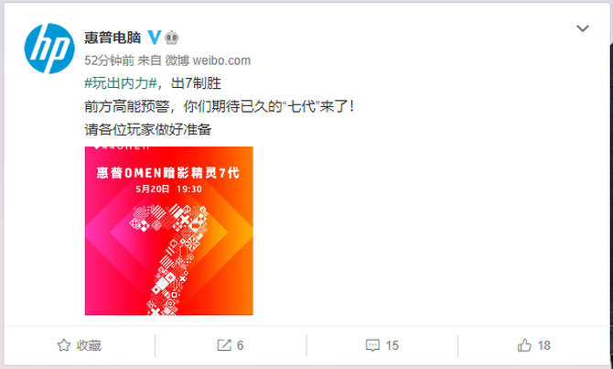Viewport: 613px width, 369px height.
Task: Click the 收藏 label
Action: (89, 345)
